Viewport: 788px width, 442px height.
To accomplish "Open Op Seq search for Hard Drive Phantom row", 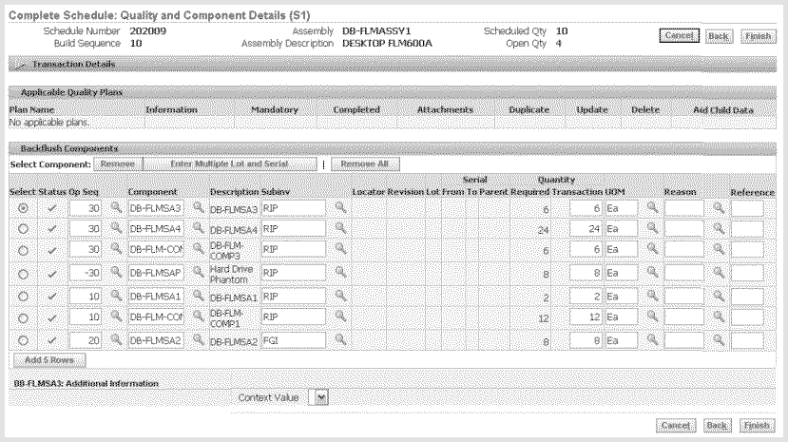I will [x=116, y=272].
